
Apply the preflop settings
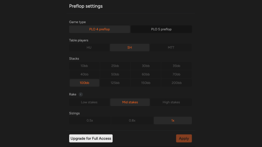point(184,138)
